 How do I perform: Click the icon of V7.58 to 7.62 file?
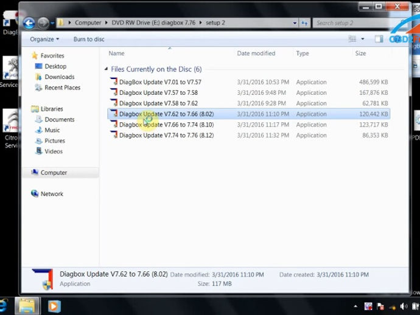(x=114, y=103)
